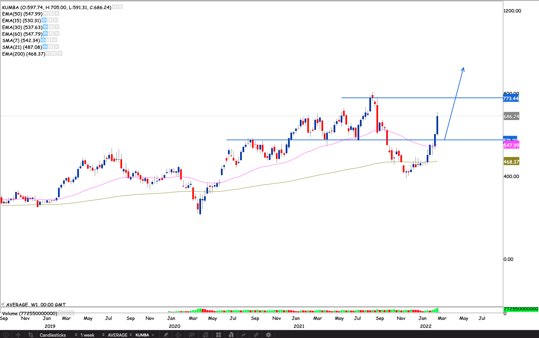This screenshot has height=338, width=539.
Task: Click the hide drawings crossed-eye icon
Action: pyautogui.click(x=192, y=335)
